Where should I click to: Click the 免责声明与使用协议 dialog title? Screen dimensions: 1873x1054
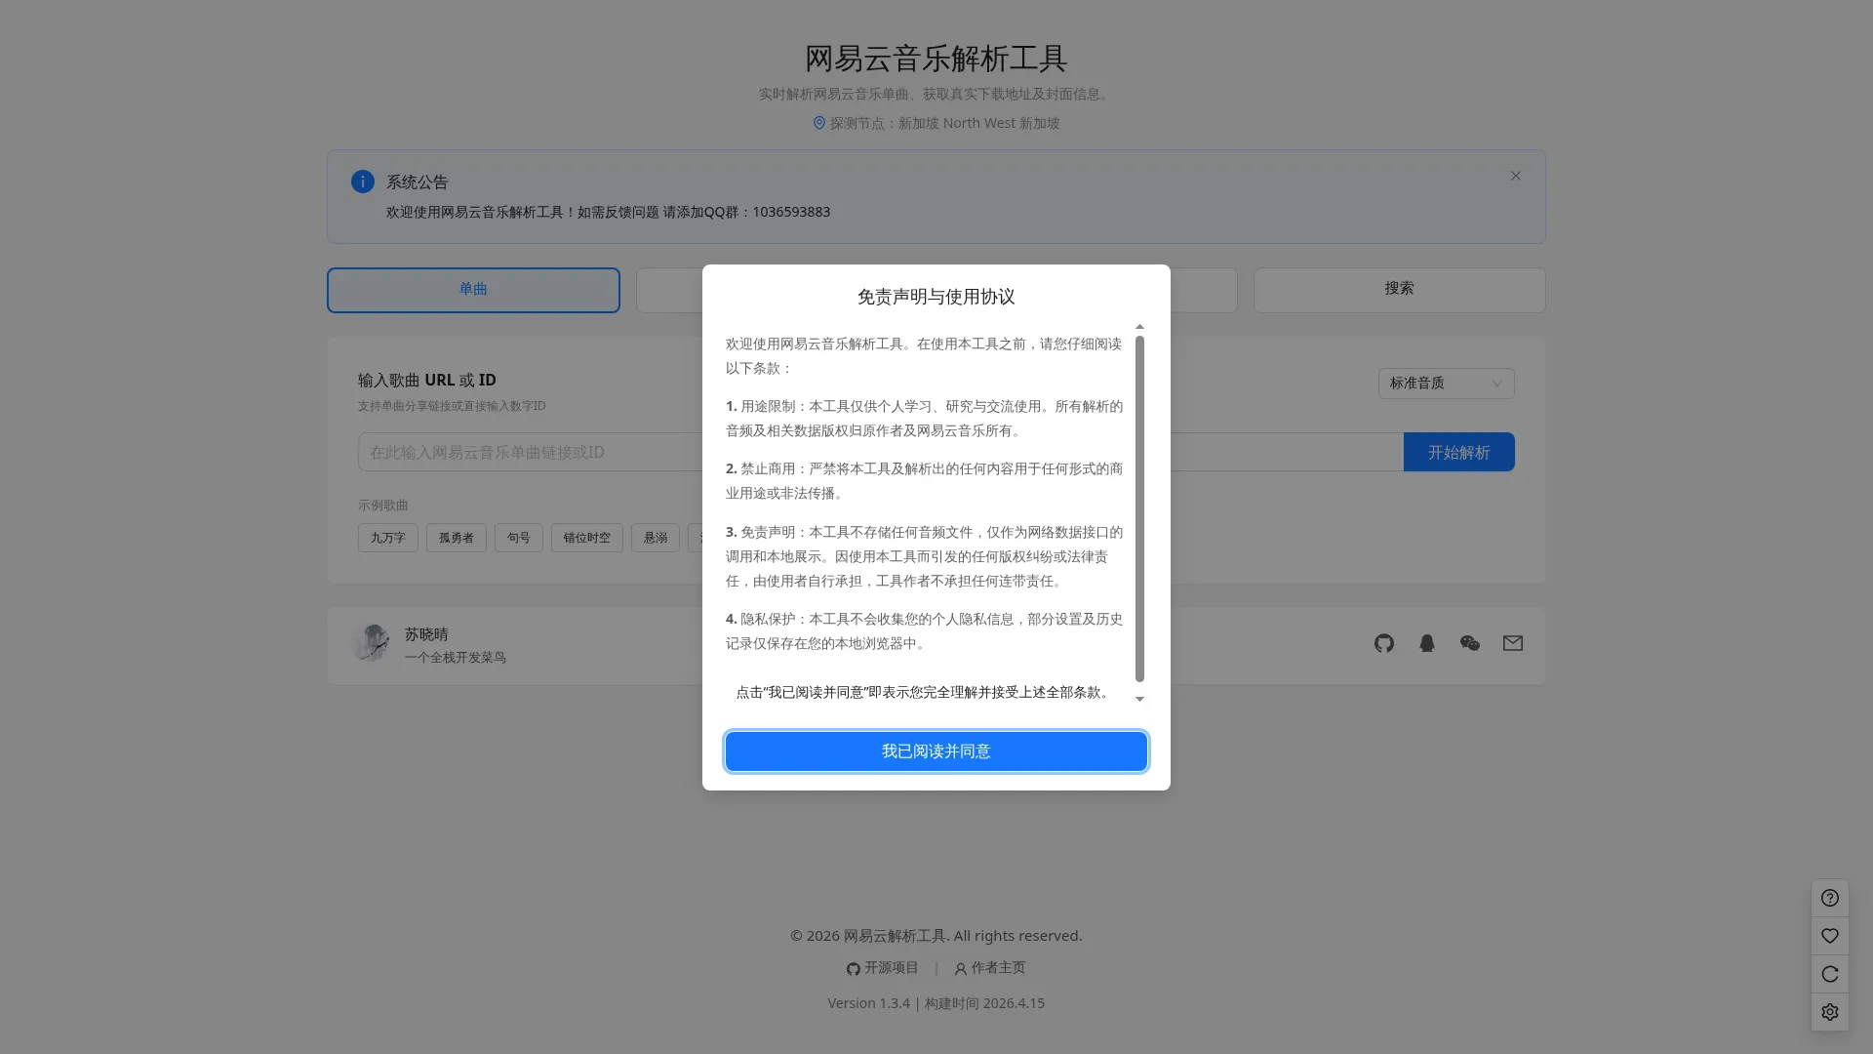(x=936, y=297)
